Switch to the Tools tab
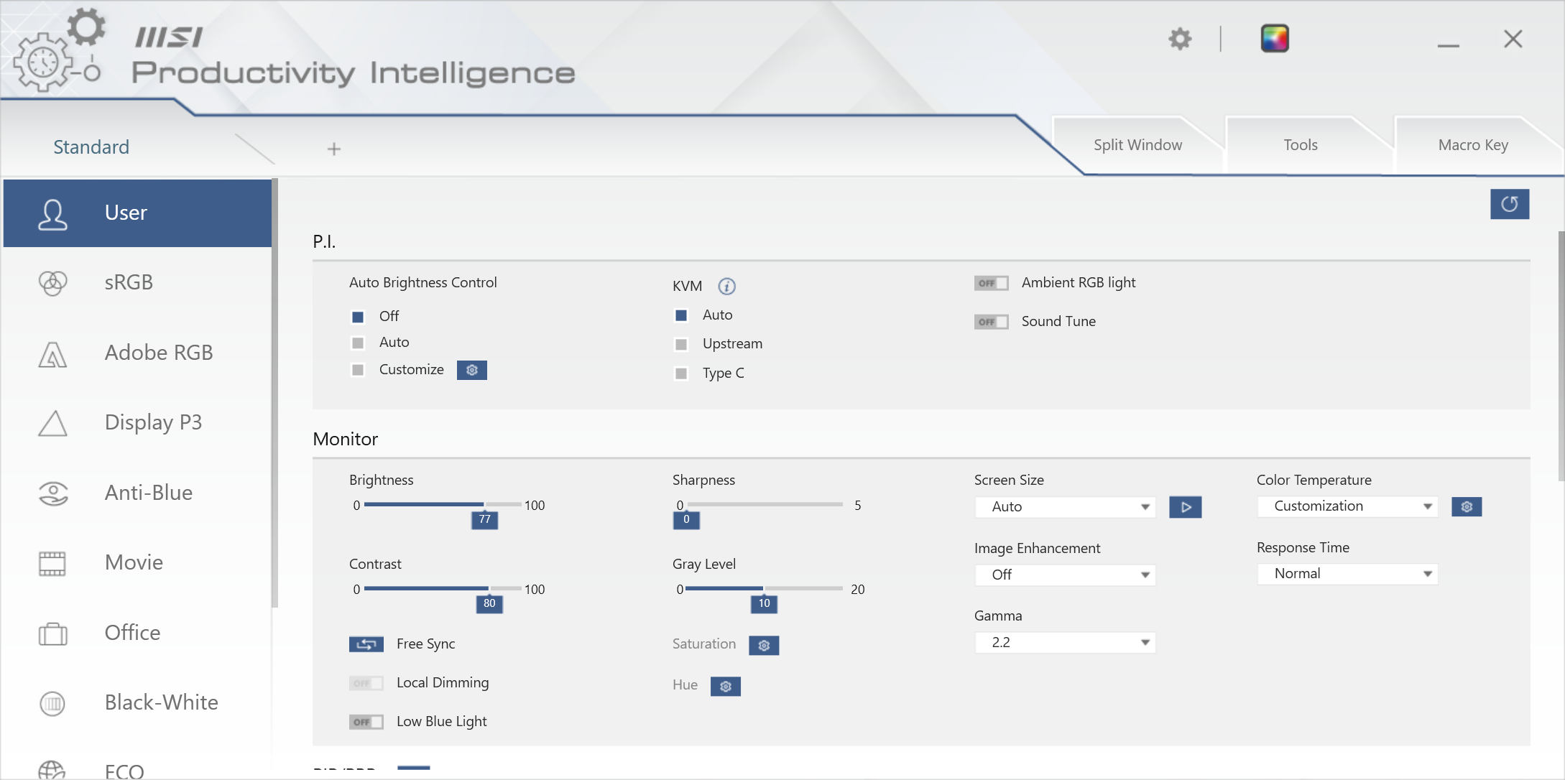This screenshot has height=780, width=1565. tap(1301, 145)
